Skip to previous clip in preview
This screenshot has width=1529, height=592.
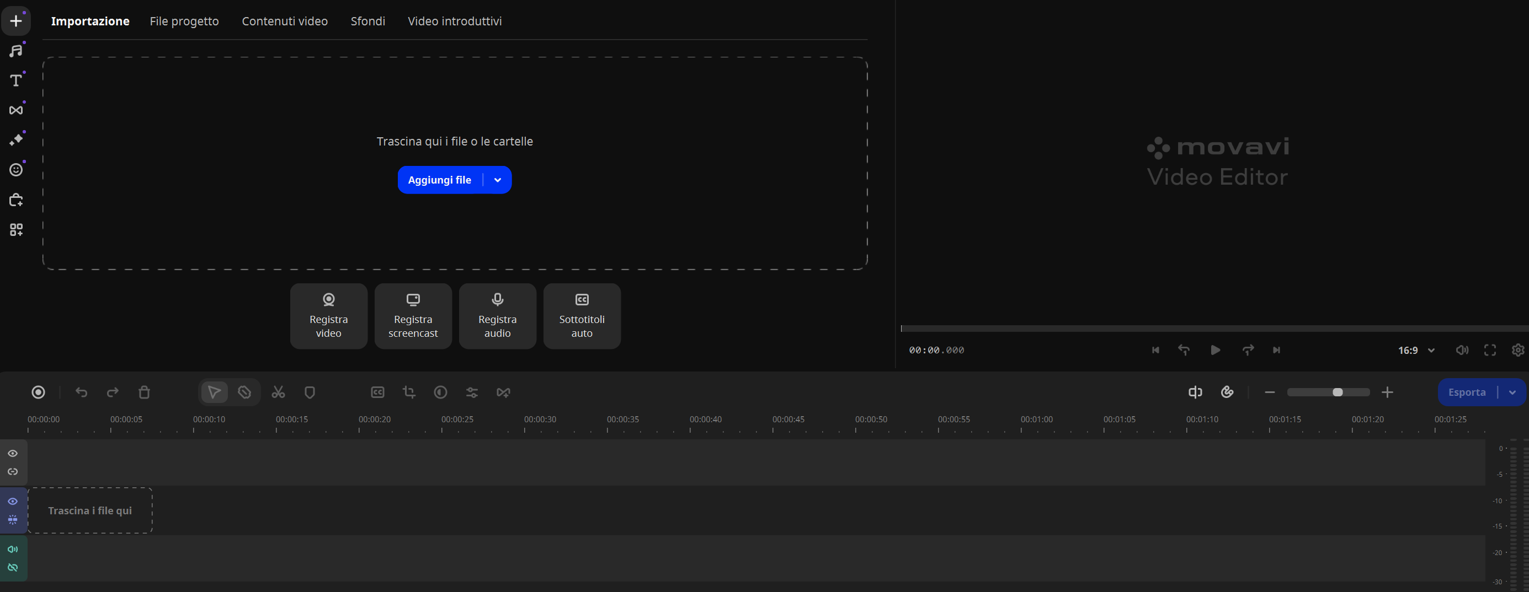[1155, 350]
